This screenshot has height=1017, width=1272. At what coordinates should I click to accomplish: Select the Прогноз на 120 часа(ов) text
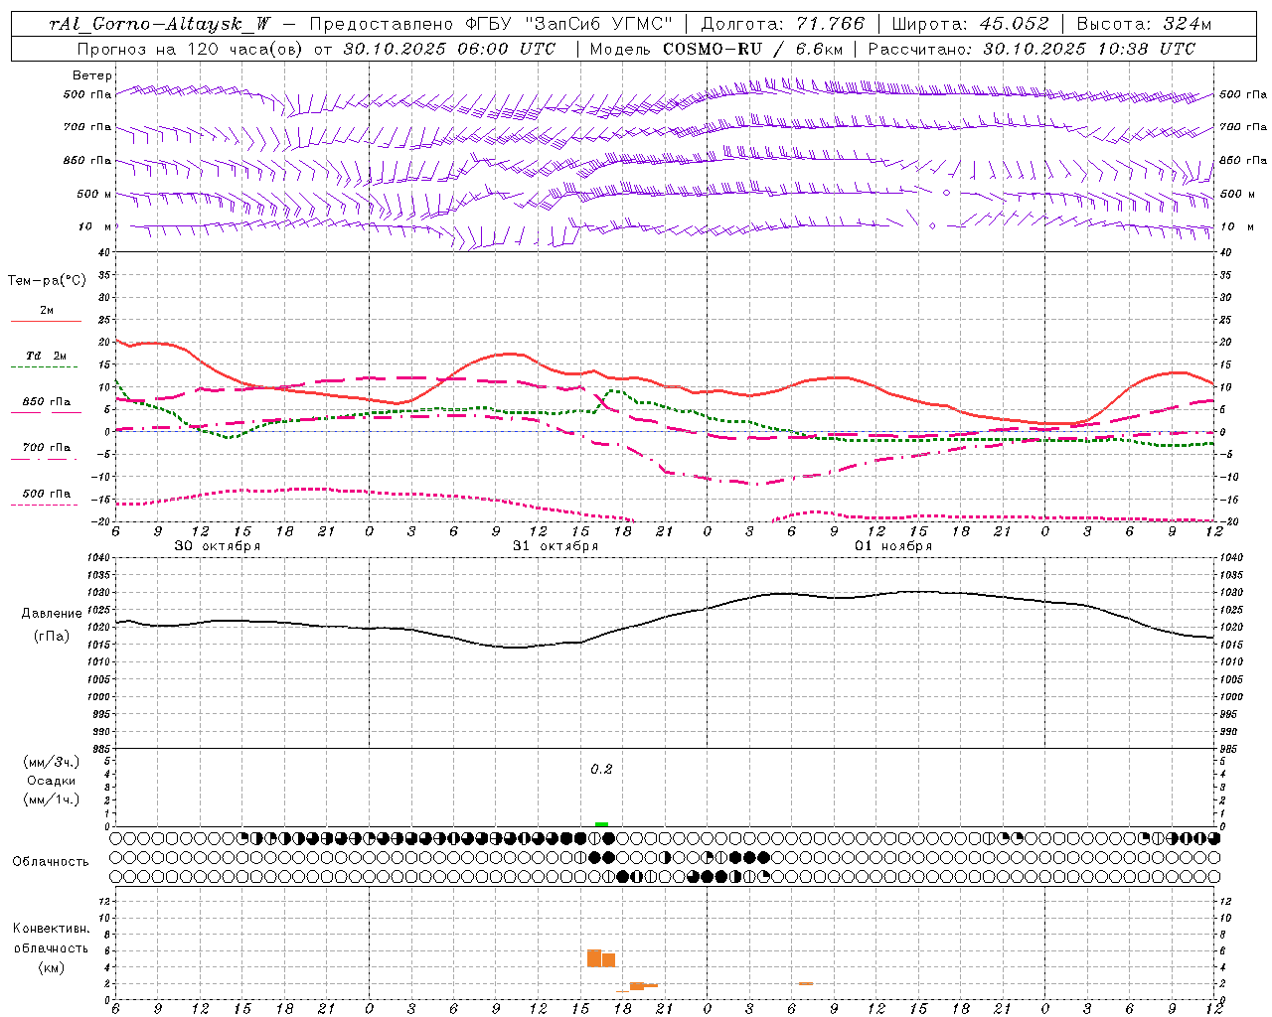(192, 49)
